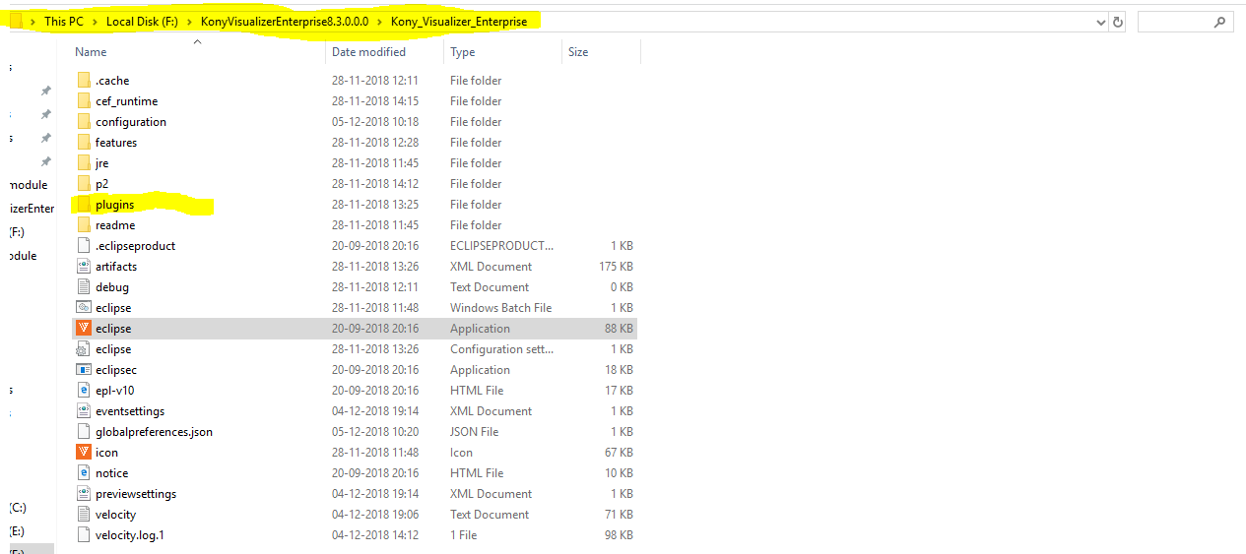
Task: Select the artifacts file name
Action: coord(116,267)
